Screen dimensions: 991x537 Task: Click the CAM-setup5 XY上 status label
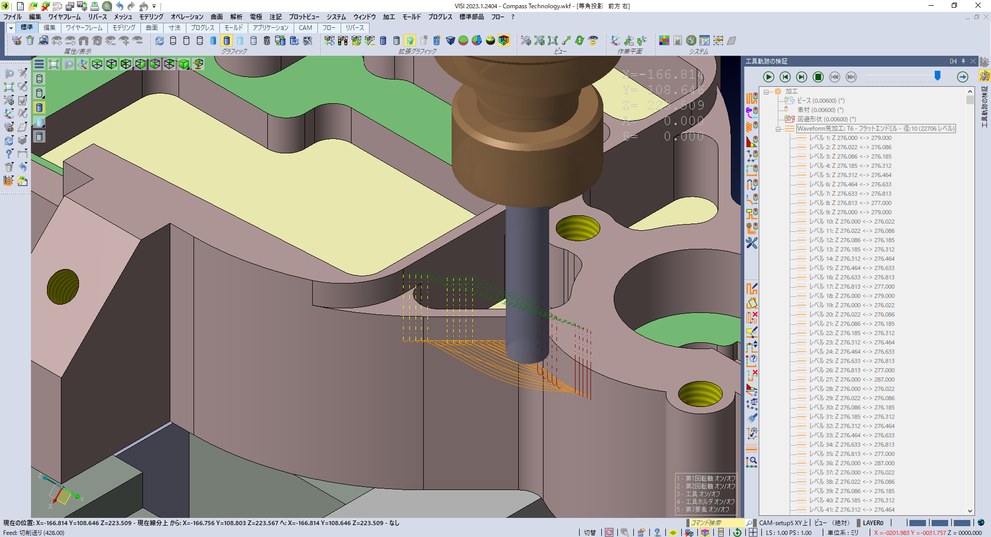[783, 523]
